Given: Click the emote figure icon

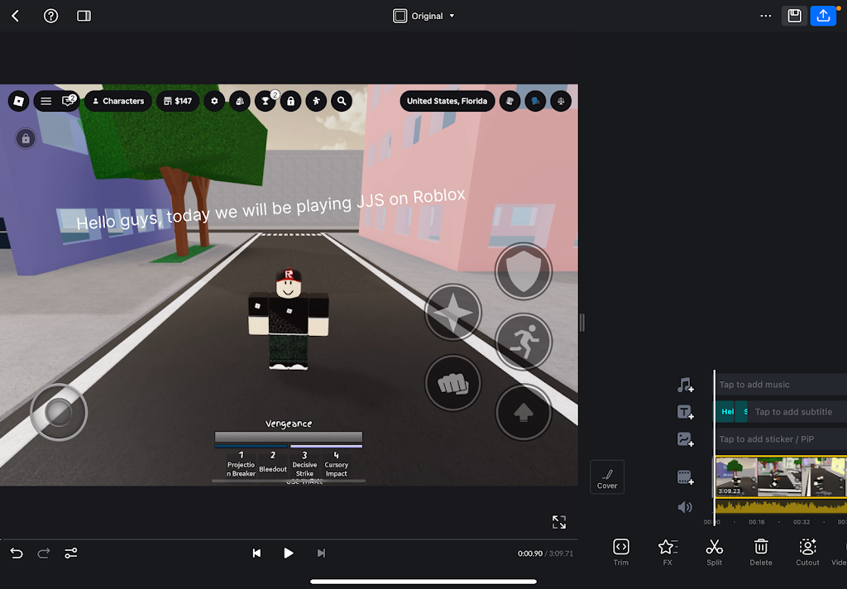Looking at the screenshot, I should click(316, 101).
